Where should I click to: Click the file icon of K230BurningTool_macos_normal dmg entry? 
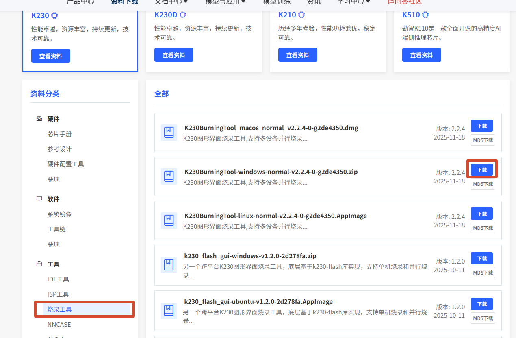169,133
